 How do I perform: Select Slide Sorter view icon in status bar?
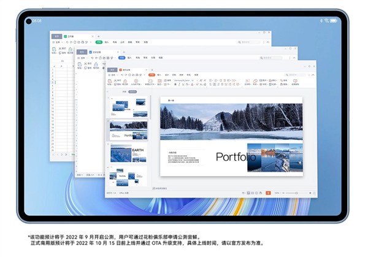pos(253,193)
